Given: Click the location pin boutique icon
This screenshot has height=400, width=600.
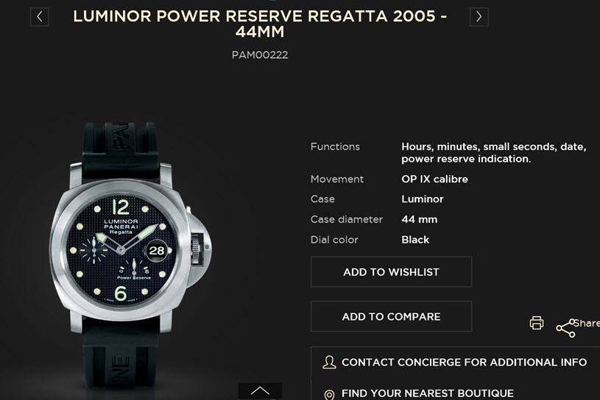Looking at the screenshot, I should click(x=329, y=394).
